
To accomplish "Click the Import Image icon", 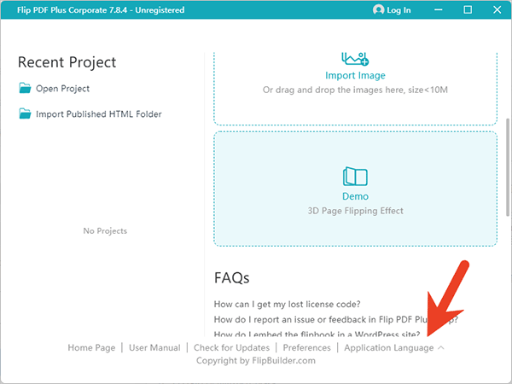I will coord(355,59).
